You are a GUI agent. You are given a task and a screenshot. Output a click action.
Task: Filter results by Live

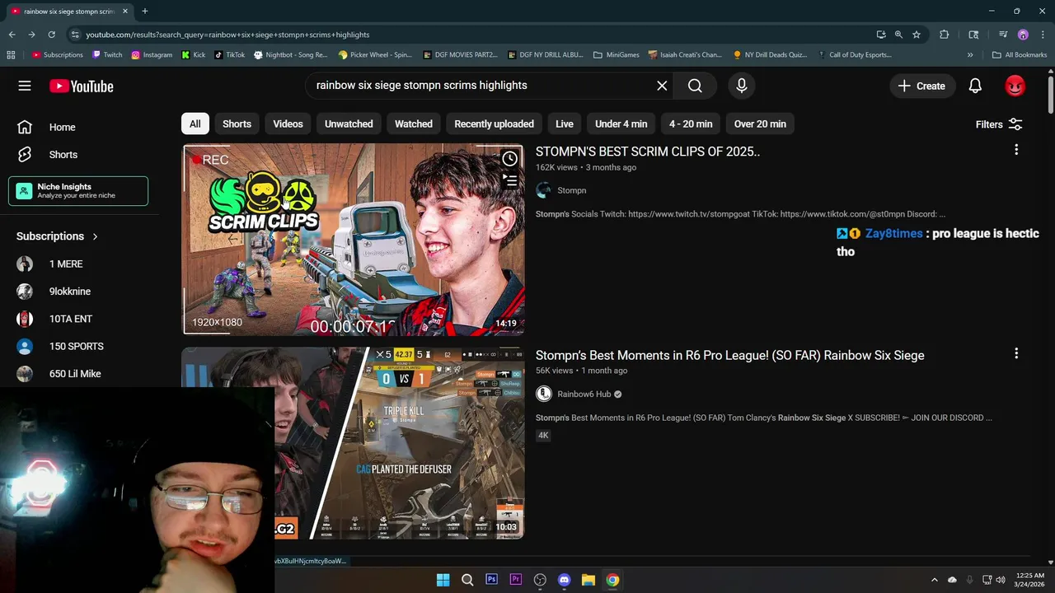click(565, 124)
